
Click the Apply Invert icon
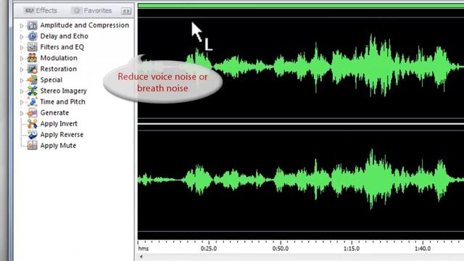click(x=32, y=124)
